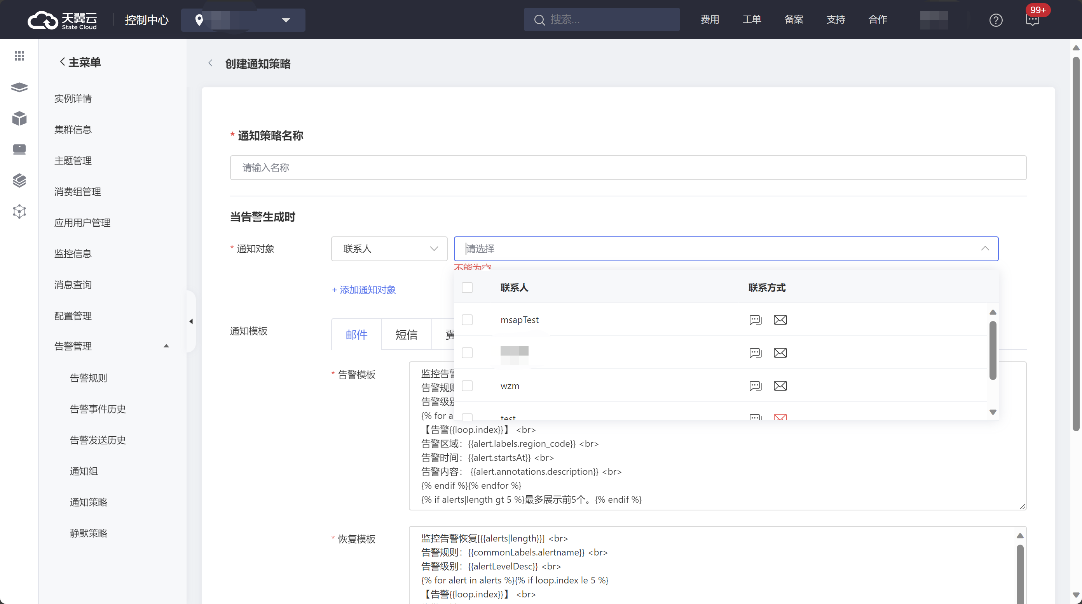Image resolution: width=1082 pixels, height=604 pixels.
Task: Check the blurred contact's checkbox
Action: coord(467,353)
